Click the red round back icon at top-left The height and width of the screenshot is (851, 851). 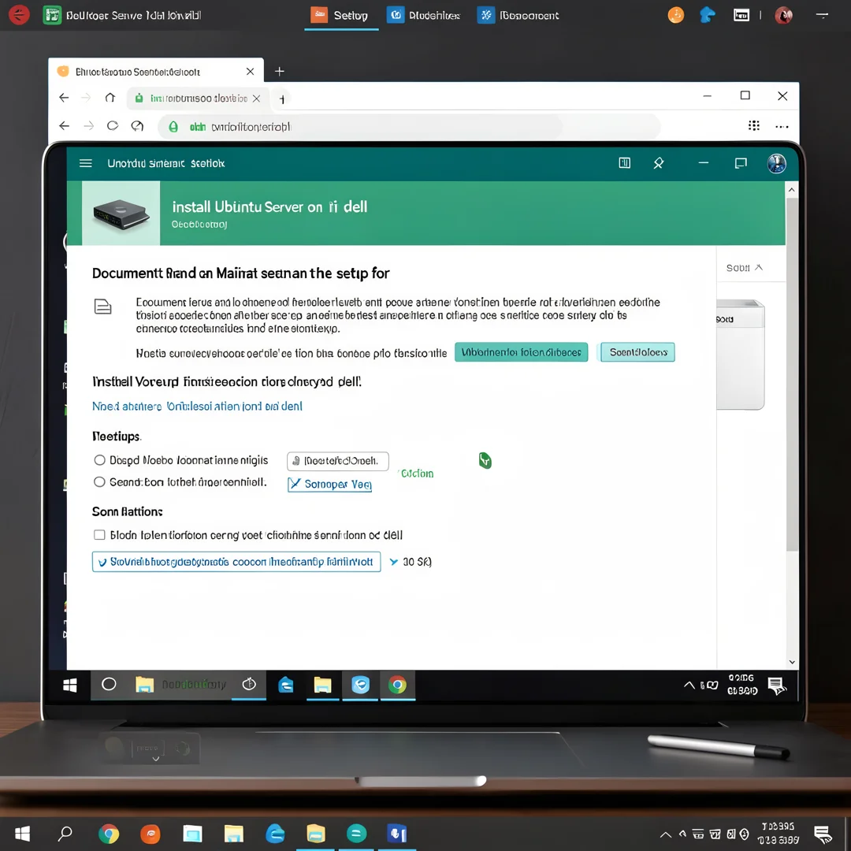[19, 15]
